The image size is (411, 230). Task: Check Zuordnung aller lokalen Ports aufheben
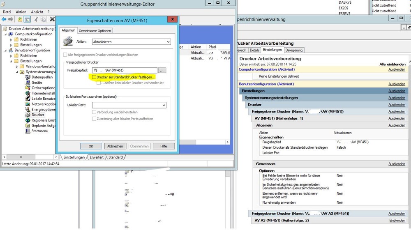pos(95,119)
